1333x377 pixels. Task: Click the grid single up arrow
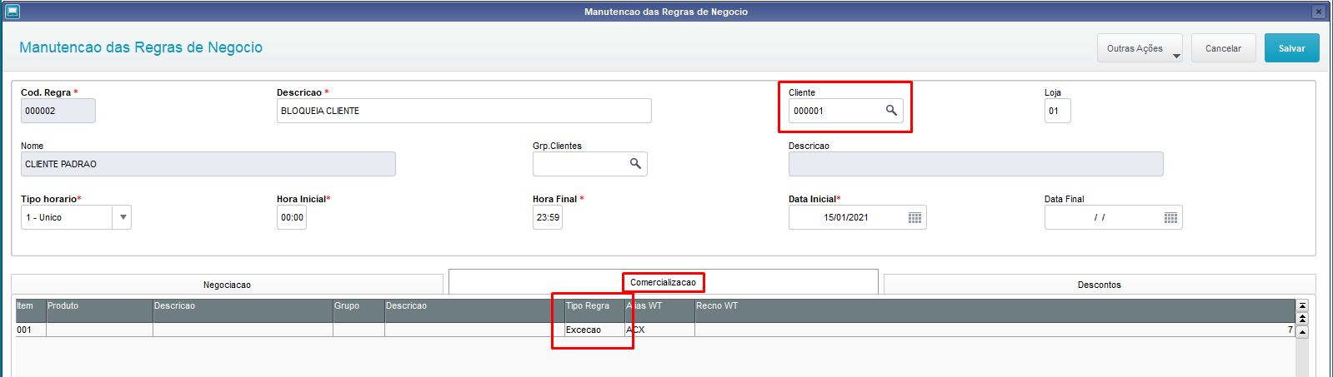[x=1302, y=331]
